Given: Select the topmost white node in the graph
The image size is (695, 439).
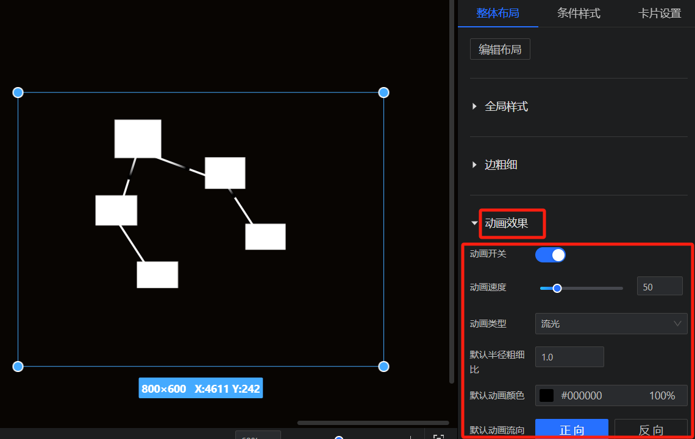Looking at the screenshot, I should (138, 139).
